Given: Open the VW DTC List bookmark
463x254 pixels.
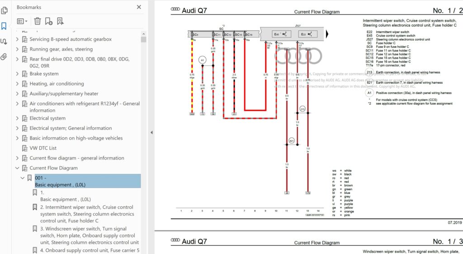Looking at the screenshot, I should 43,148.
